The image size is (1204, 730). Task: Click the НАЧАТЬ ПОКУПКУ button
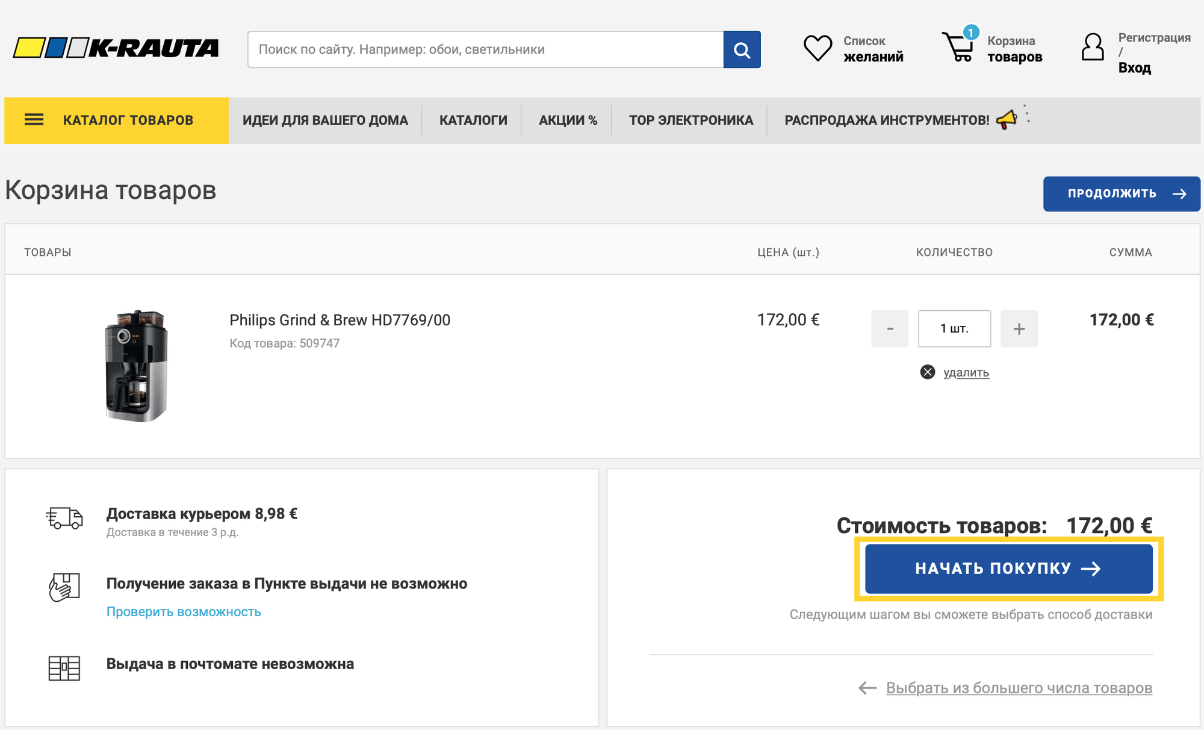click(x=1008, y=569)
